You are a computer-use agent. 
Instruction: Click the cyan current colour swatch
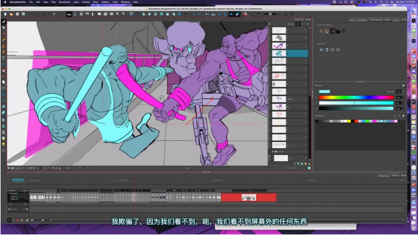324,91
